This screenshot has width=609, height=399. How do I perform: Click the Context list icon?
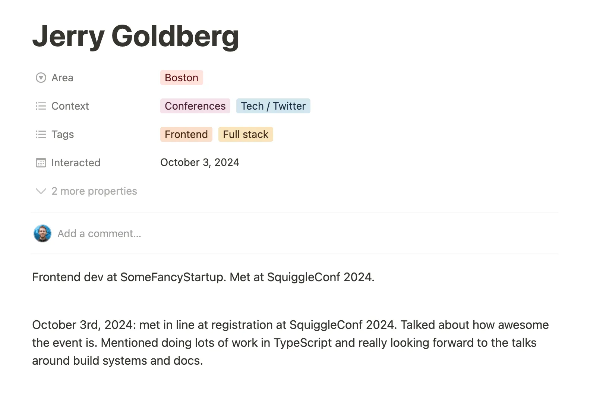(x=41, y=106)
